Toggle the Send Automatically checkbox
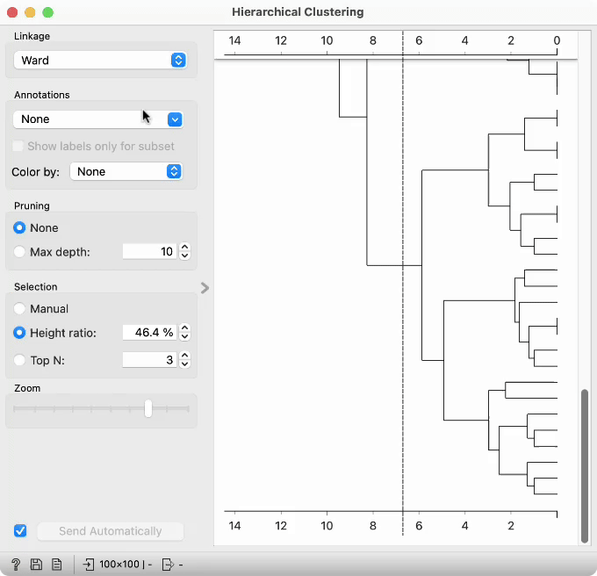This screenshot has height=576, width=597. click(x=20, y=530)
